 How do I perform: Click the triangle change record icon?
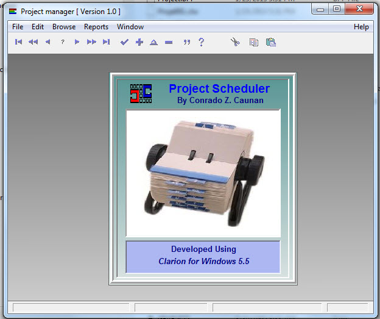(x=153, y=42)
